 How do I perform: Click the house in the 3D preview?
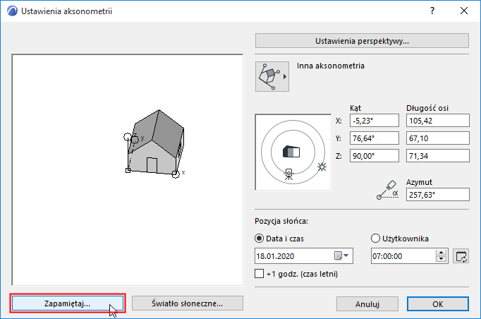156,143
